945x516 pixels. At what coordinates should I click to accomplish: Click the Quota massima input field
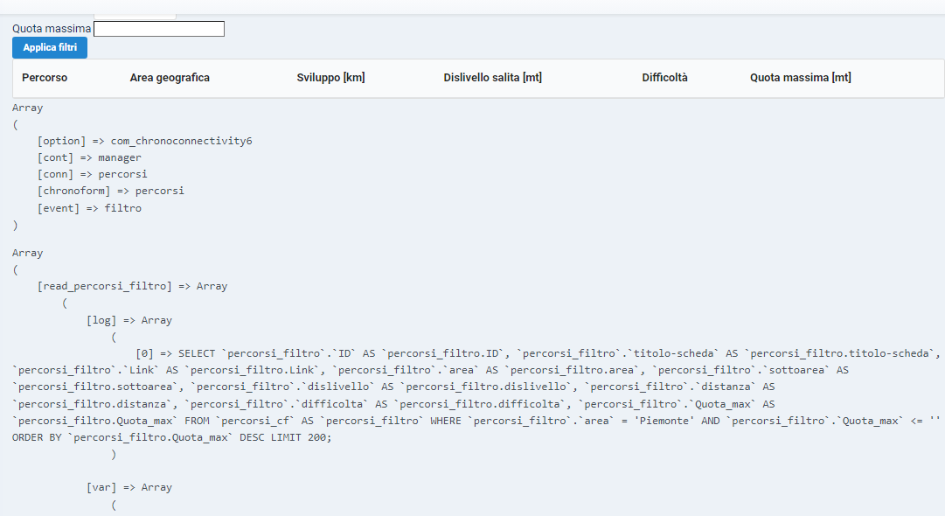159,29
